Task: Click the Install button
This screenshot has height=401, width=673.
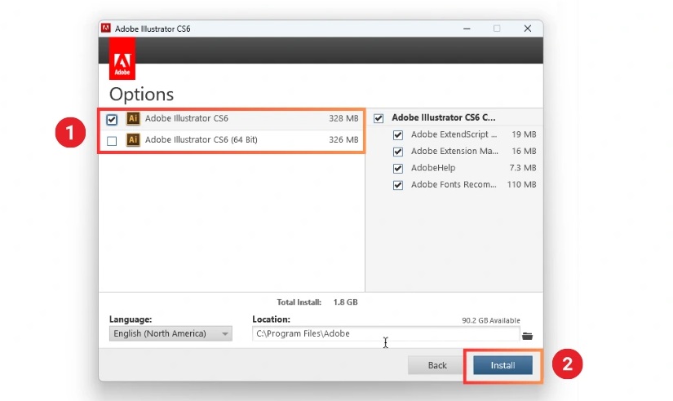Action: (x=503, y=365)
